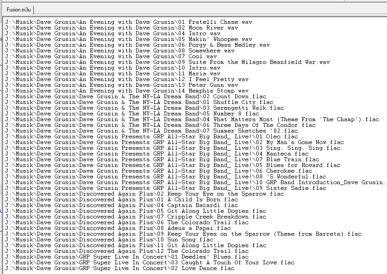Click the line '10 GRP Band Introduction_Dave Grusin'

coord(195,182)
